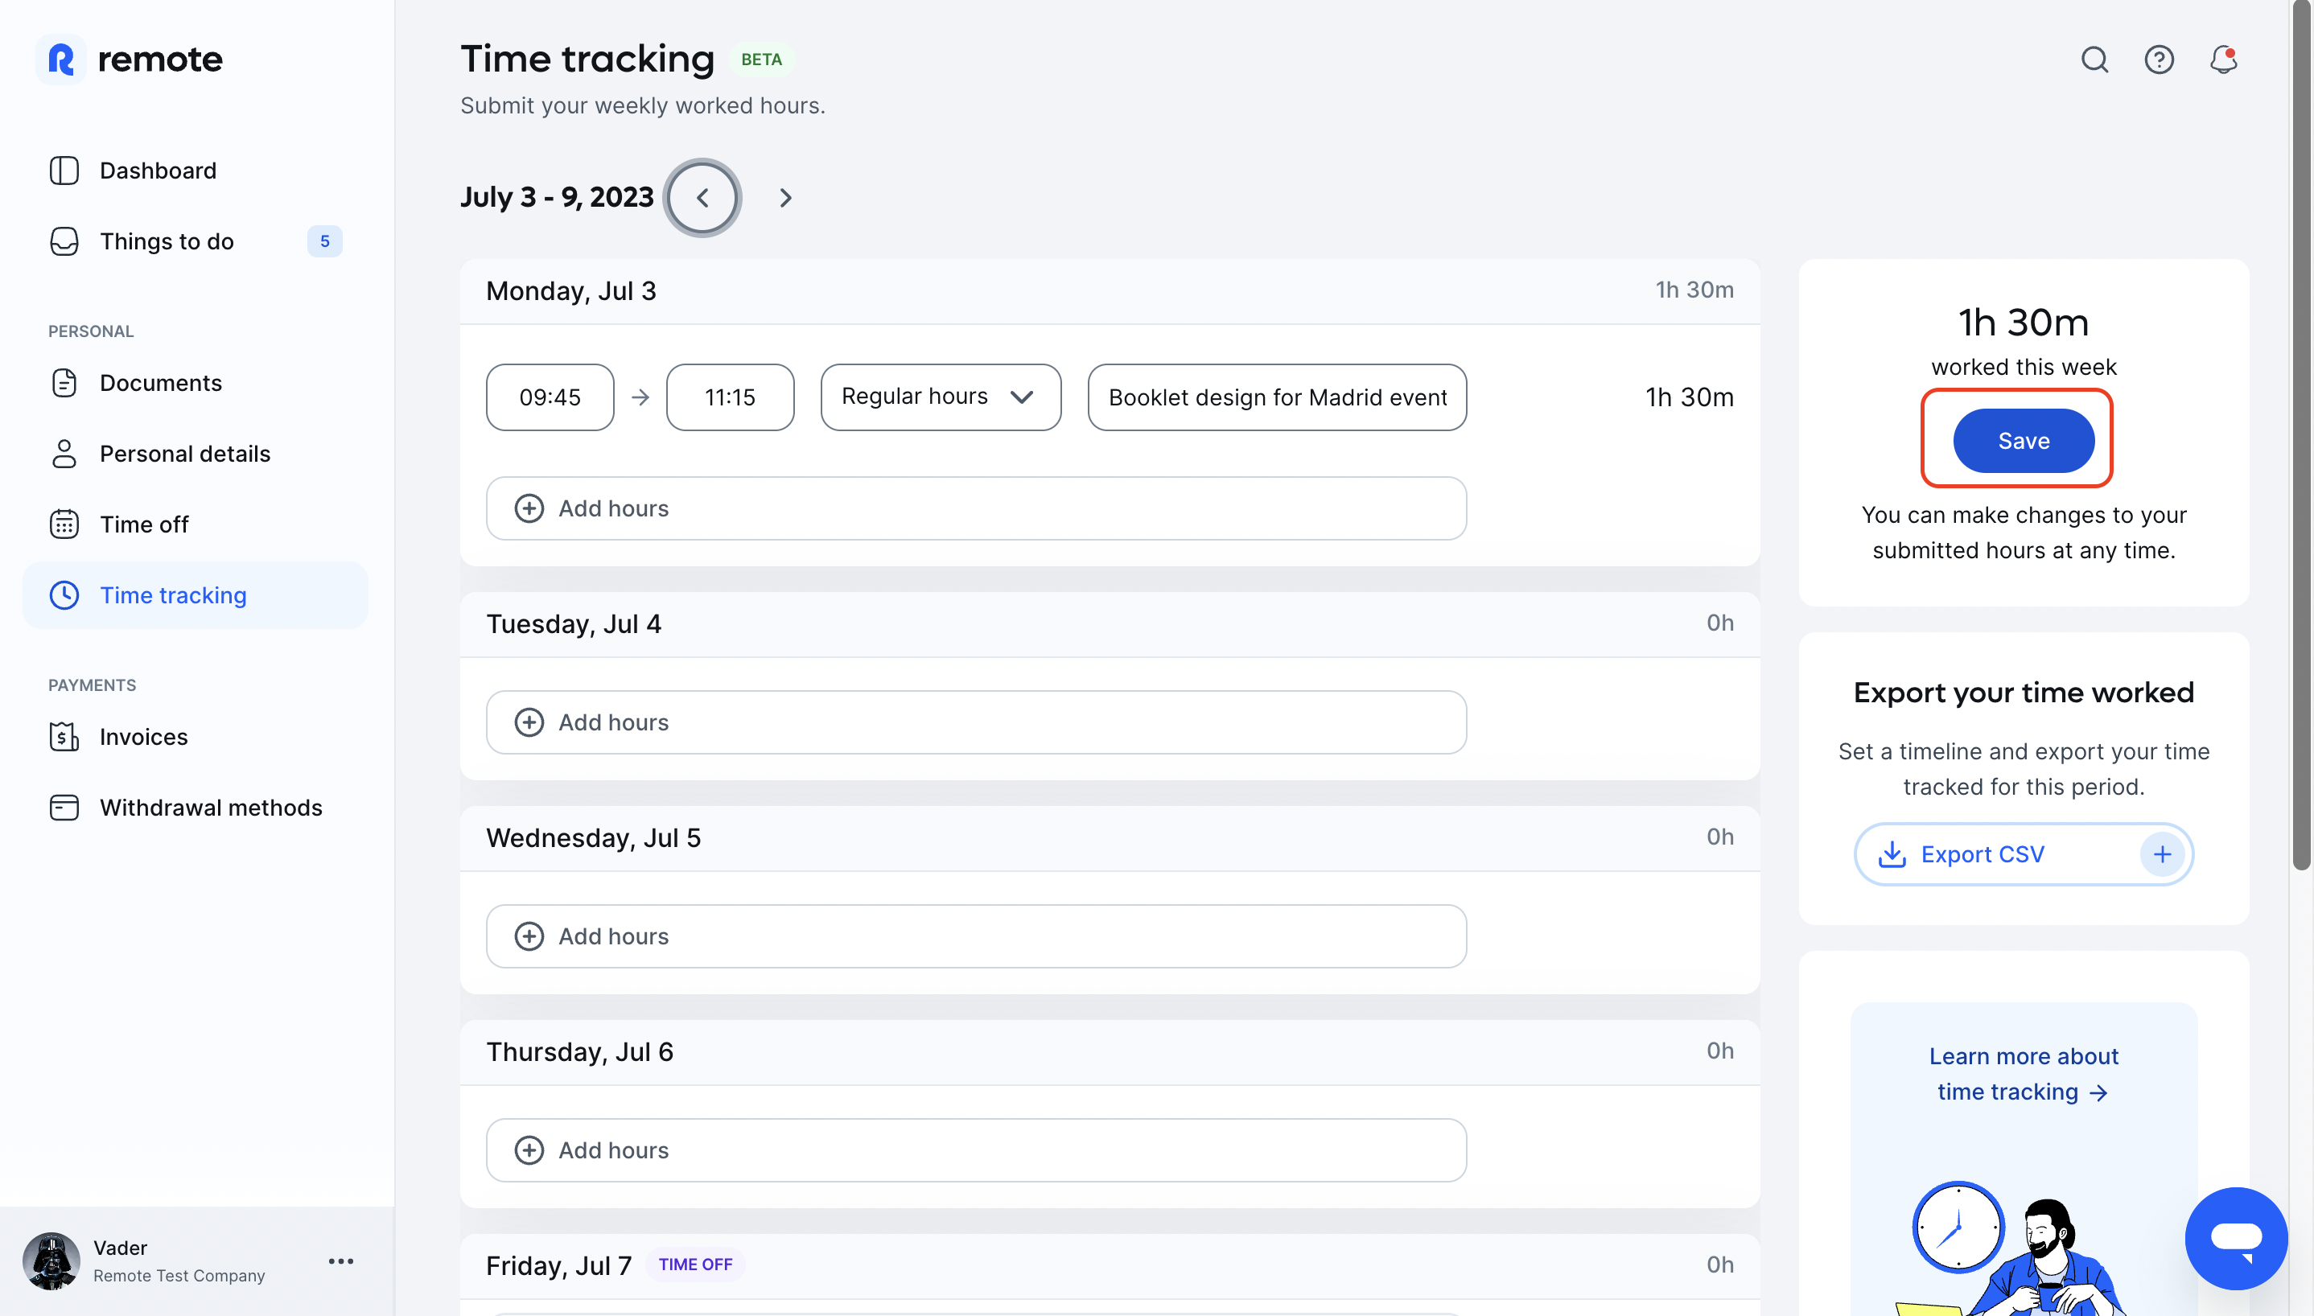Open the Time off calendar icon
The image size is (2314, 1316).
point(64,524)
